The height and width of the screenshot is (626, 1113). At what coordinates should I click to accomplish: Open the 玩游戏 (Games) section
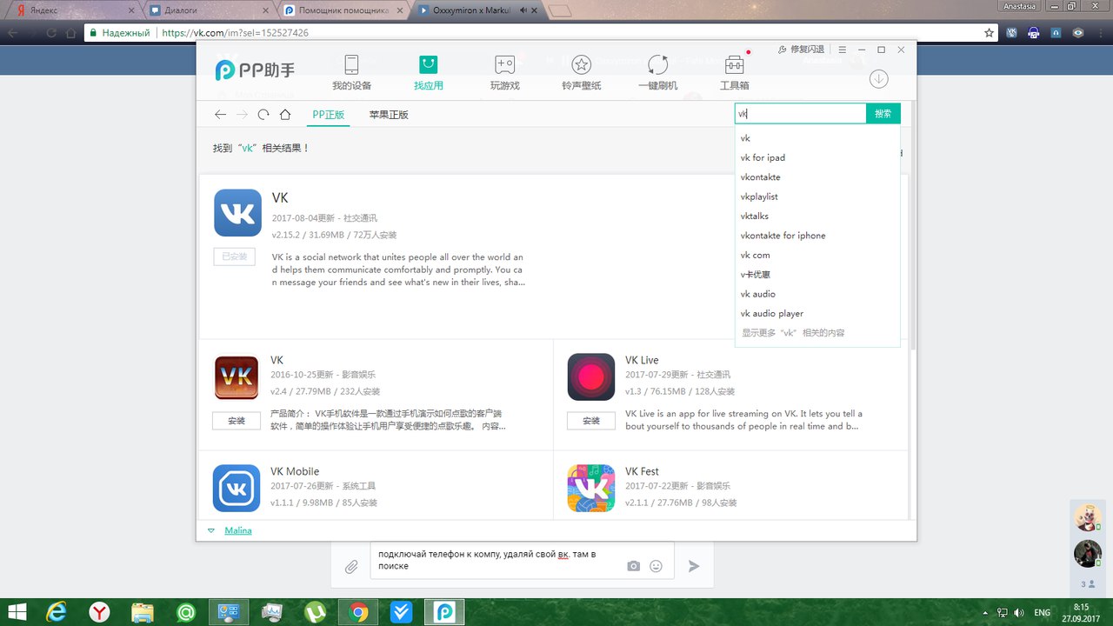(x=504, y=73)
